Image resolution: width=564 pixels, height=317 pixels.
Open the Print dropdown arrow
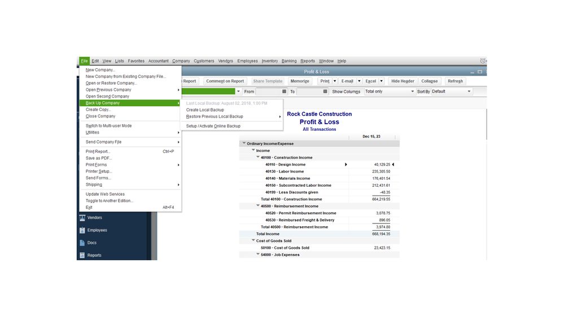pyautogui.click(x=335, y=81)
